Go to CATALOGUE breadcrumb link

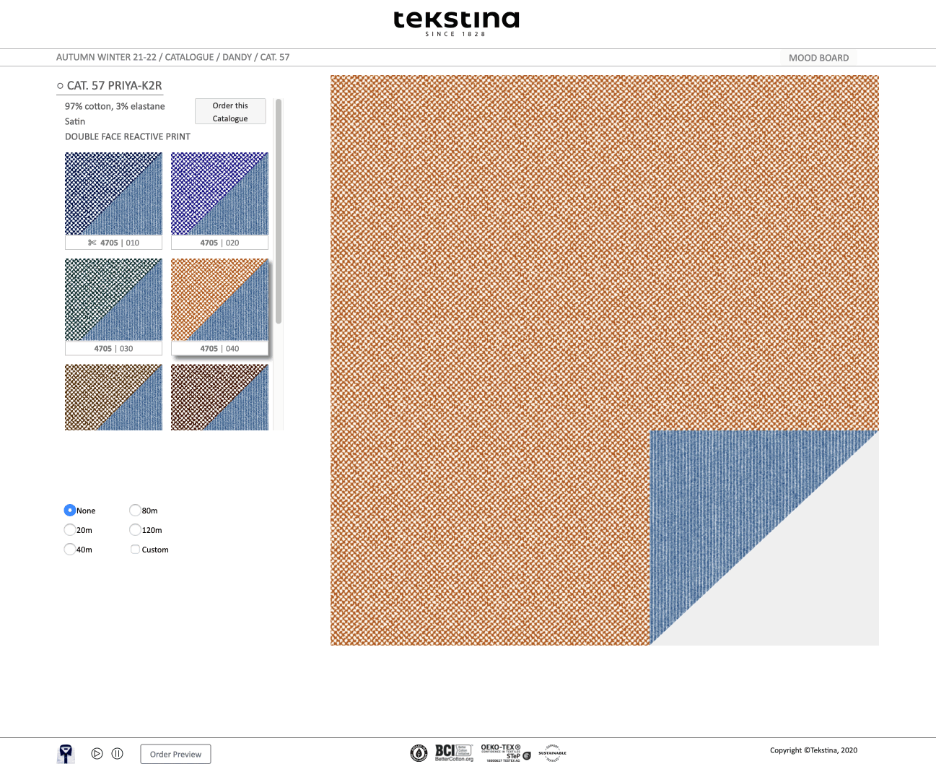click(x=189, y=57)
